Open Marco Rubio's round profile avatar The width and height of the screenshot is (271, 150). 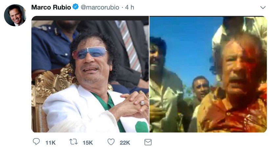pos(15,15)
